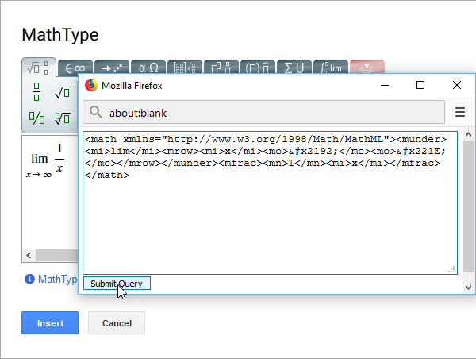Viewport: 476px width, 359px height.
Task: Insert a bevelled fraction template
Action: [x=36, y=119]
